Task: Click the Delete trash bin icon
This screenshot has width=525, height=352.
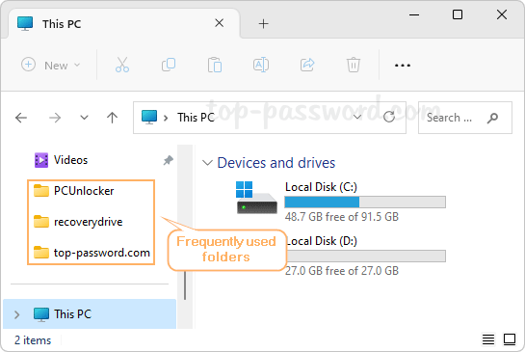Action: 354,65
